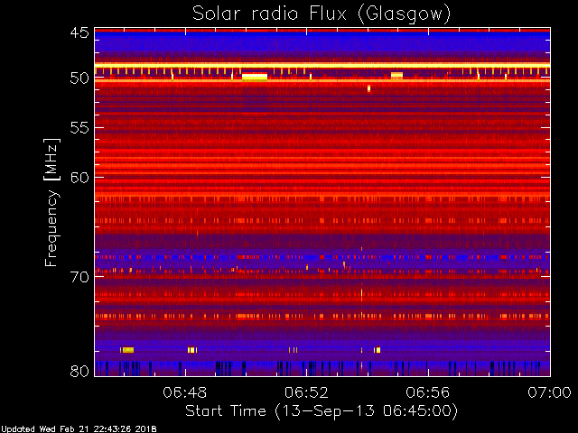Click the yellow burst near 06:55 at 50 MHz
The width and height of the screenshot is (578, 433).
pos(397,76)
